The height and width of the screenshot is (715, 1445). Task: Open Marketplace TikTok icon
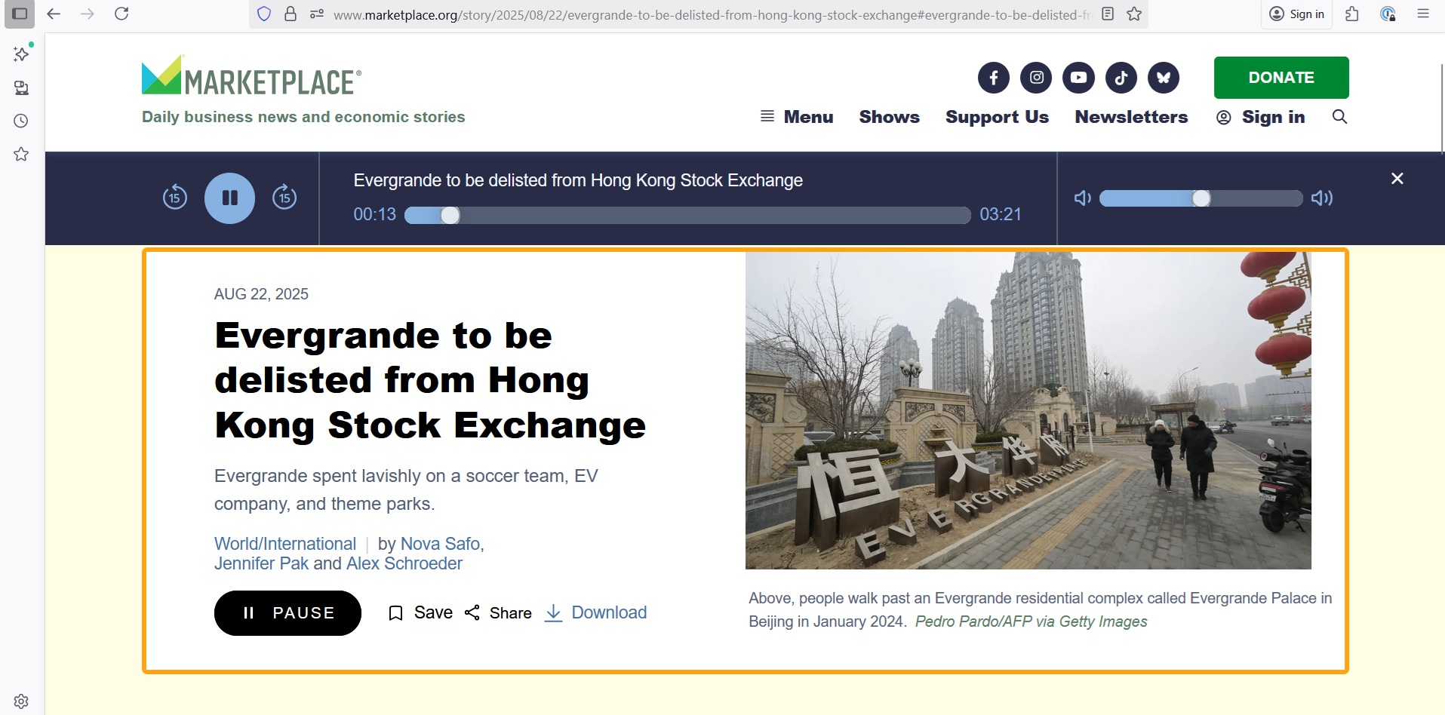1121,78
